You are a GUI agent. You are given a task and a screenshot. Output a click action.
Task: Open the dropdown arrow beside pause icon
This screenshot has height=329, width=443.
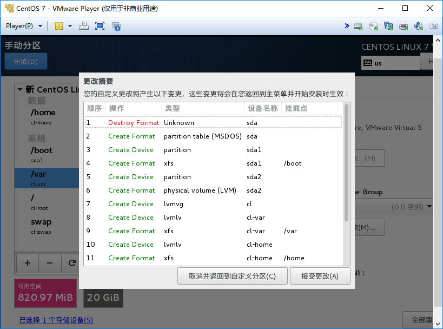(x=70, y=26)
